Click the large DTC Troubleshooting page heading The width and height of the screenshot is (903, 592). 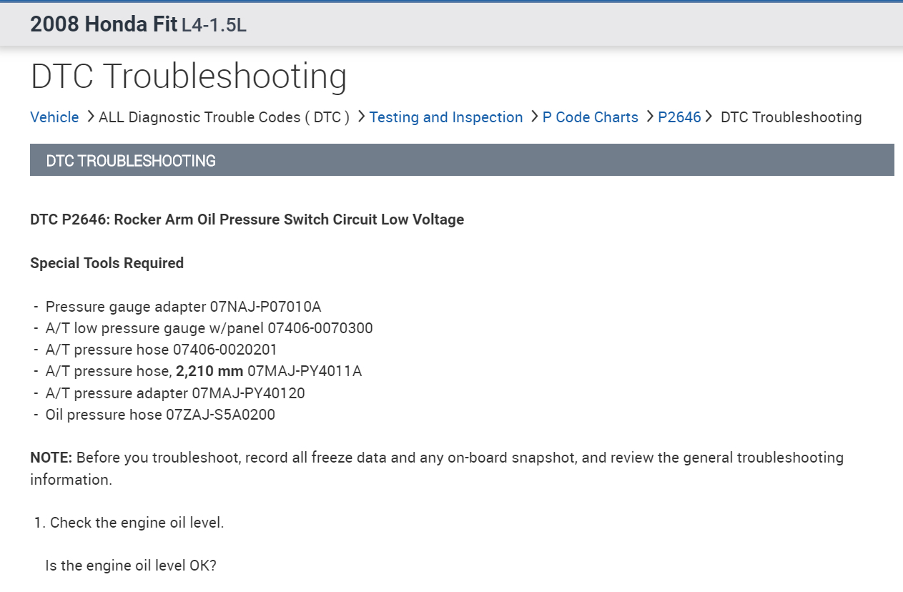coord(189,77)
